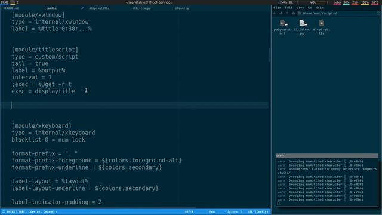Open the Help menu in file manager
The width and height of the screenshot is (382, 215).
point(319,8)
